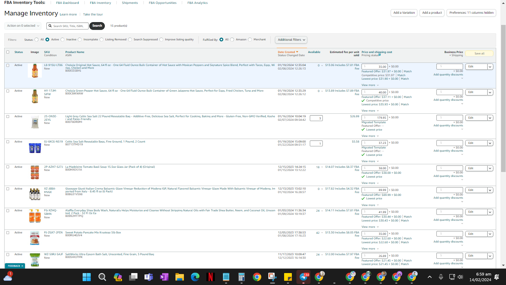Click the black Search button
The width and height of the screenshot is (506, 285).
pos(97,26)
